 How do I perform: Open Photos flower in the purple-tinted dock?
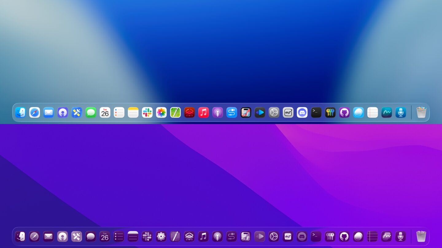tap(161, 236)
